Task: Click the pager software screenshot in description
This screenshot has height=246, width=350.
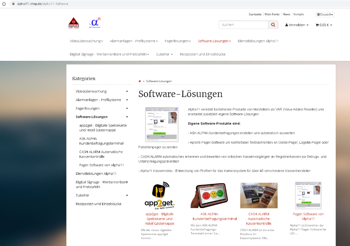Action: 162,124
